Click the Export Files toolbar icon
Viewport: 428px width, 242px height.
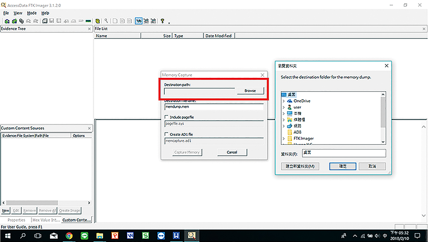(x=115, y=21)
